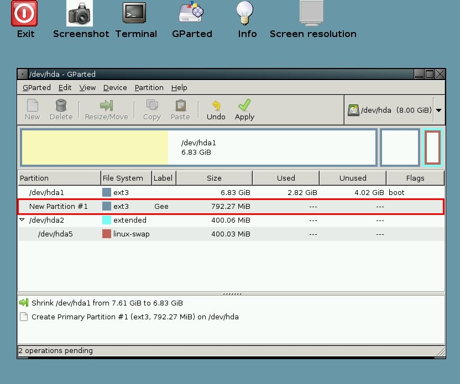Viewport: 460px width, 384px height.
Task: Open the View menu
Action: (87, 88)
